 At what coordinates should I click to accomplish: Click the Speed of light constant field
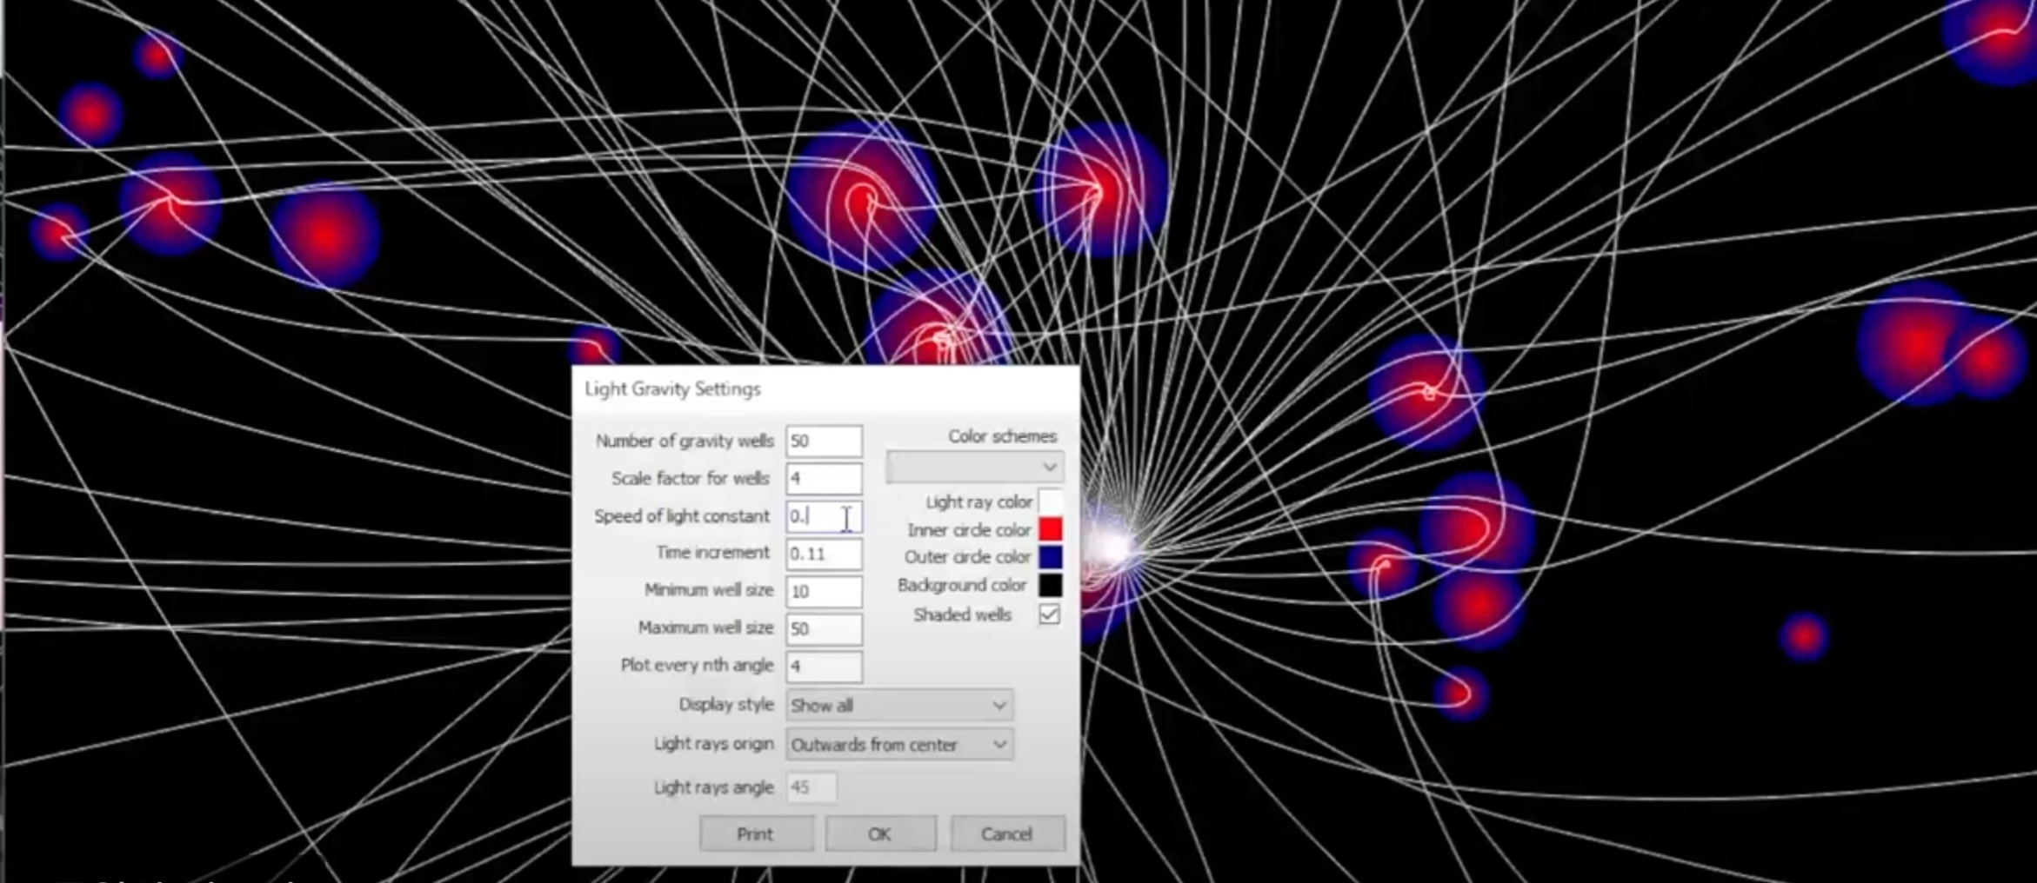click(824, 516)
